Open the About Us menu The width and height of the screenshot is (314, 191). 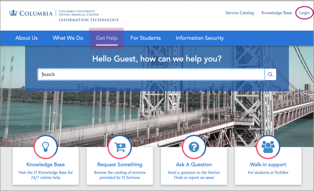[x=27, y=38]
